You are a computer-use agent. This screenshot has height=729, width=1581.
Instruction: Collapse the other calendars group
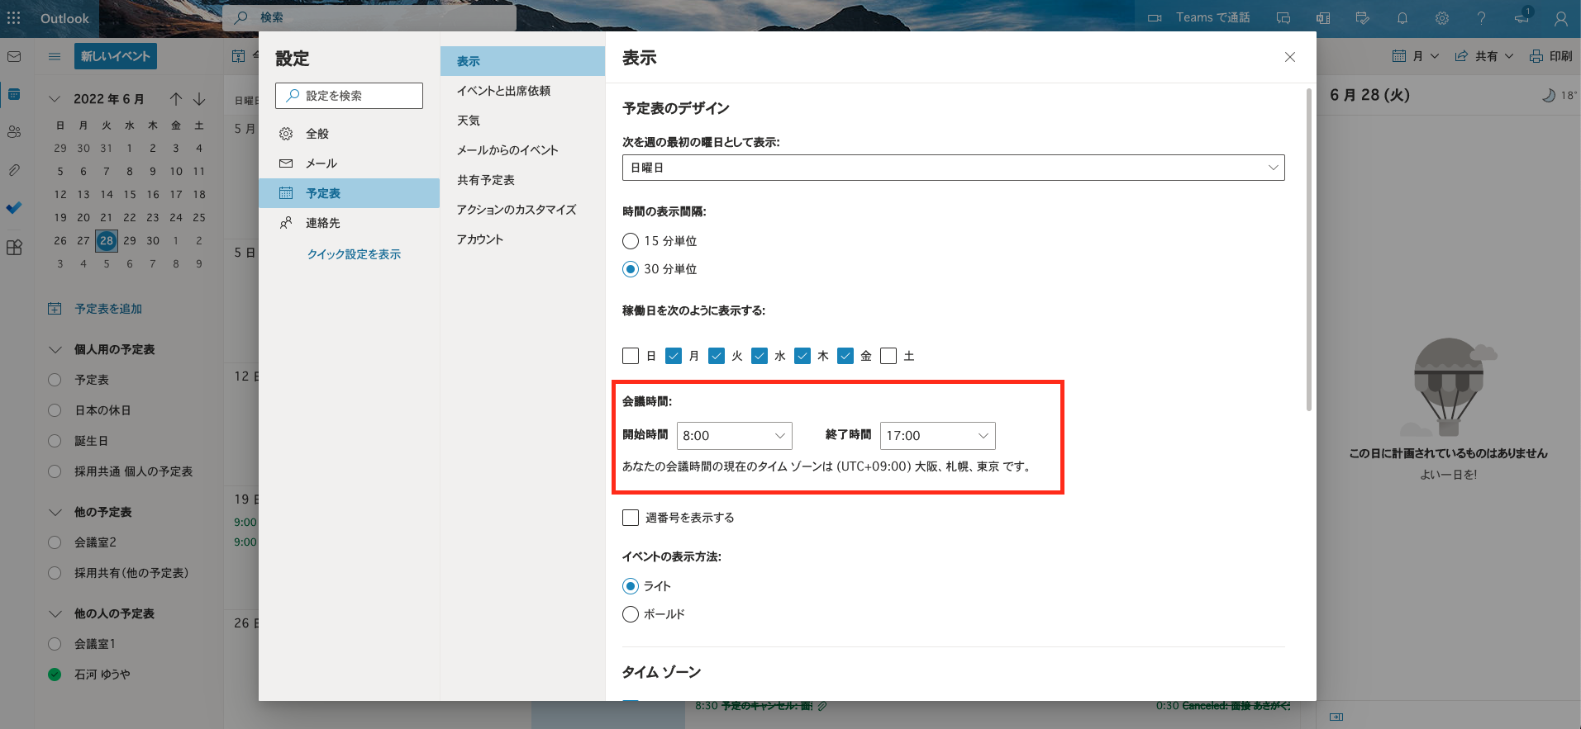55,513
